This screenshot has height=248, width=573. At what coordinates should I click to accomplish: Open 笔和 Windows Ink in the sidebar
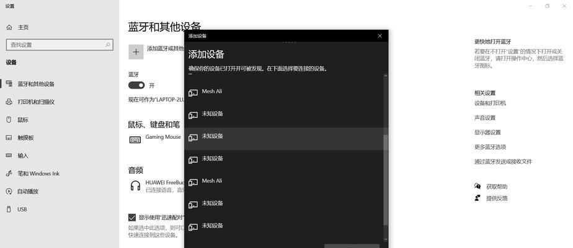60,174
